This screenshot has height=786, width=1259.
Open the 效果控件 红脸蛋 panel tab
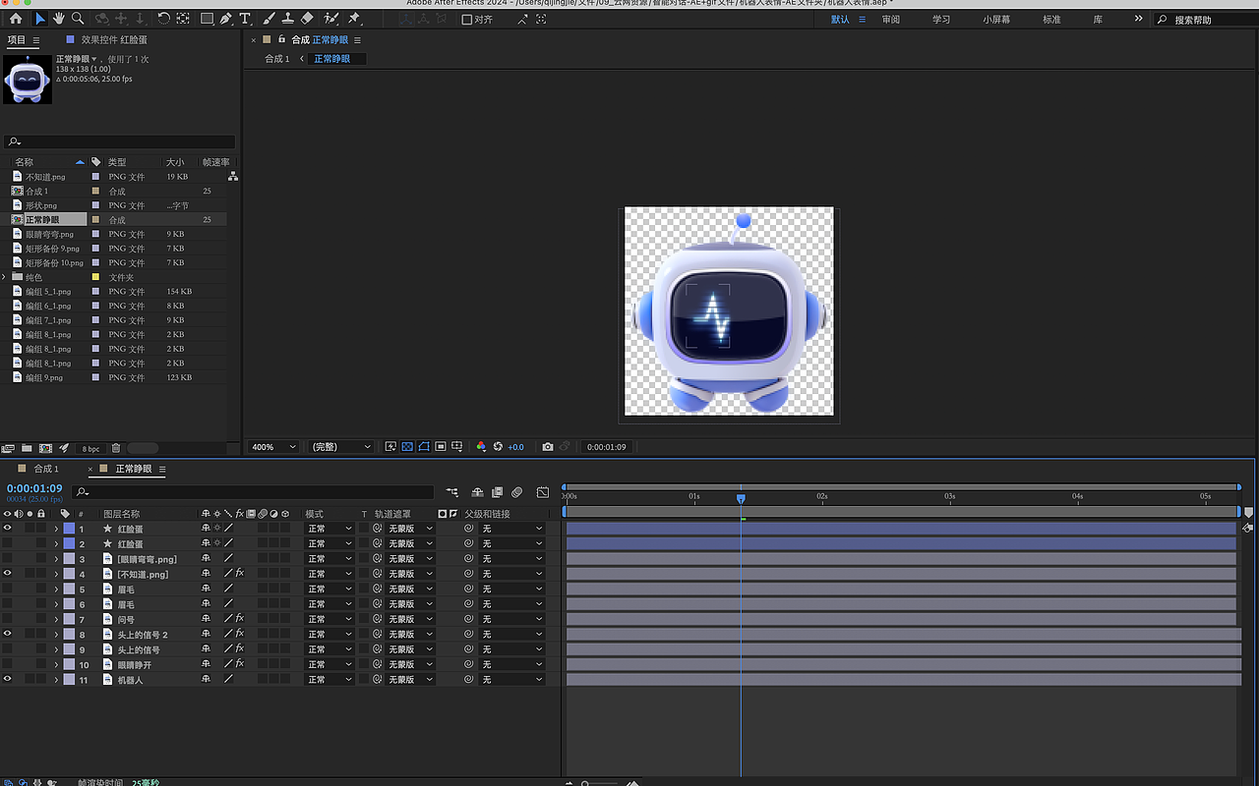pyautogui.click(x=113, y=39)
